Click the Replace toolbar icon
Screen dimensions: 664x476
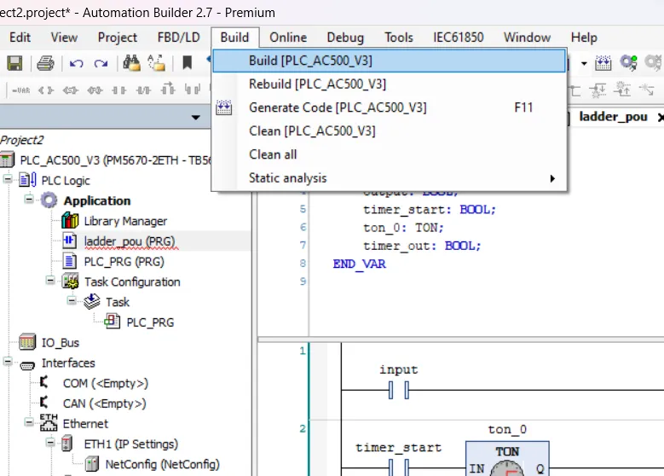pos(156,63)
